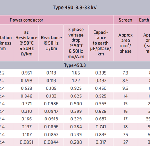This screenshot has height=146, width=150.
Task: Click the 'ac Resistance' column header
Action: (x=26, y=43)
